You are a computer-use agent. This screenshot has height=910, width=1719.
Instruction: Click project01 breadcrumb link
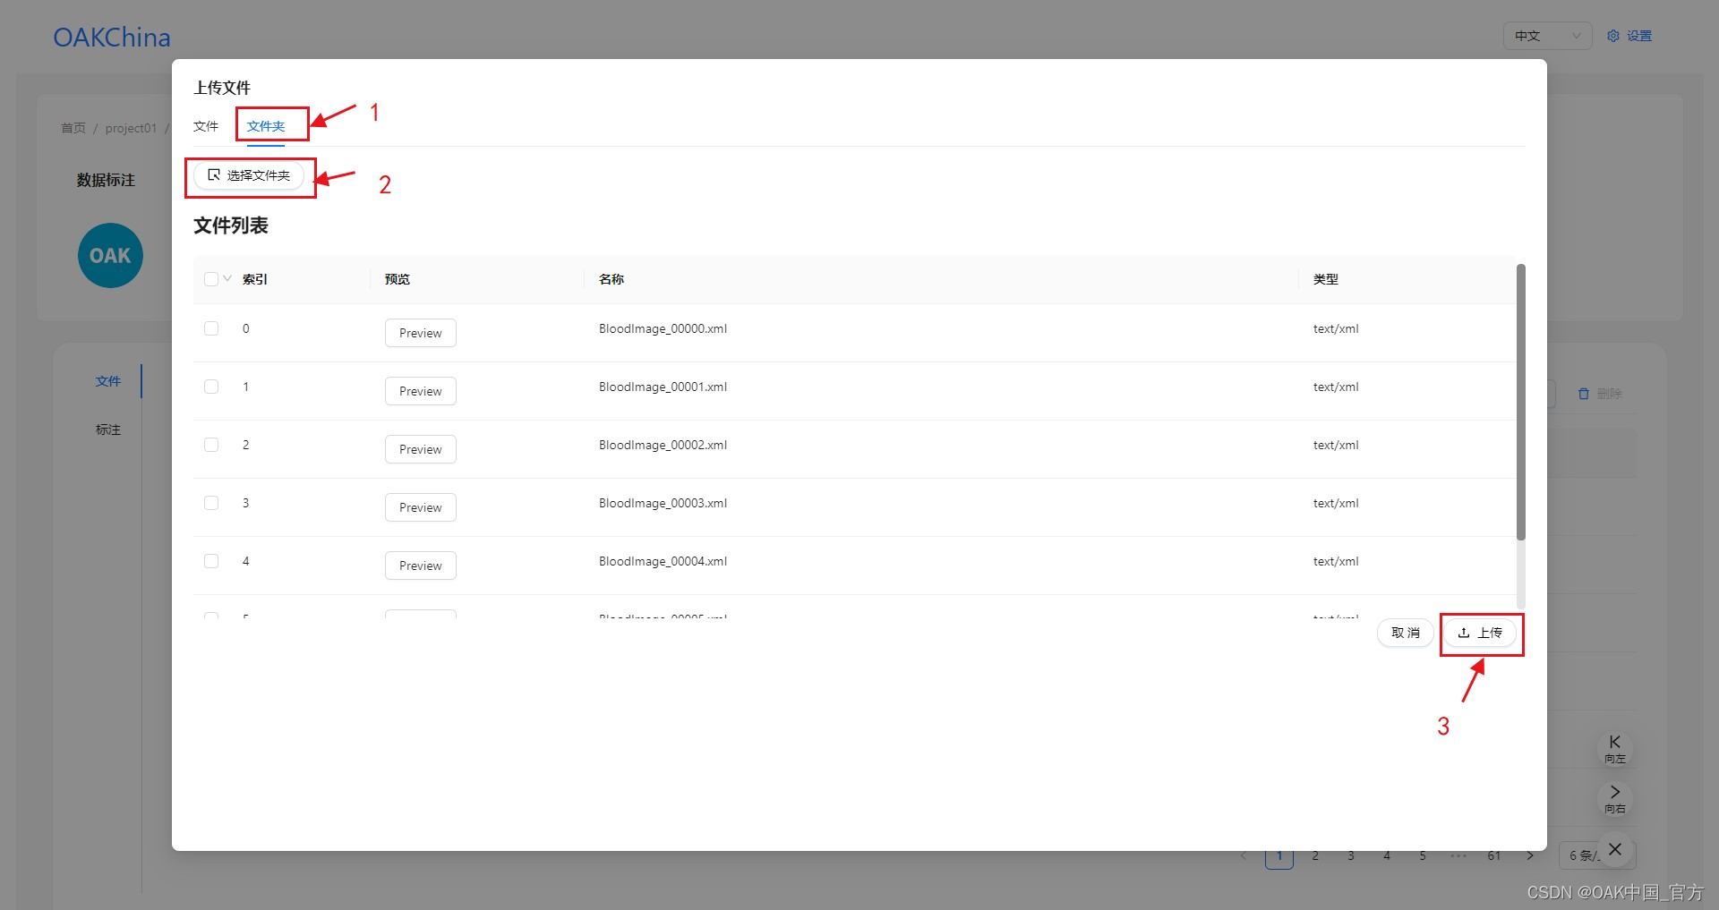pos(131,128)
